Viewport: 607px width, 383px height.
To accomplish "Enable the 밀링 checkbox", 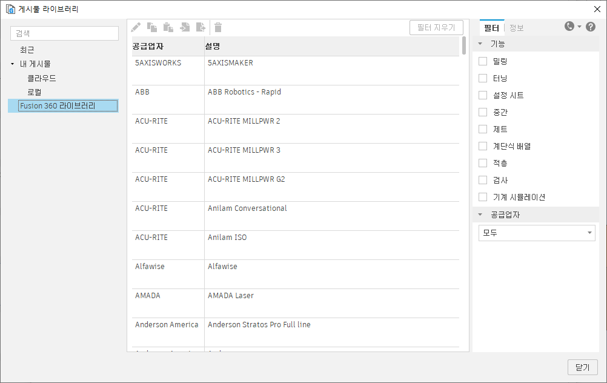I will [x=483, y=61].
